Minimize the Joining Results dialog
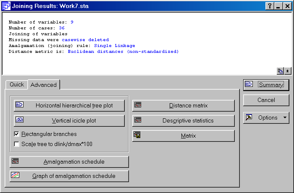 click(278, 6)
